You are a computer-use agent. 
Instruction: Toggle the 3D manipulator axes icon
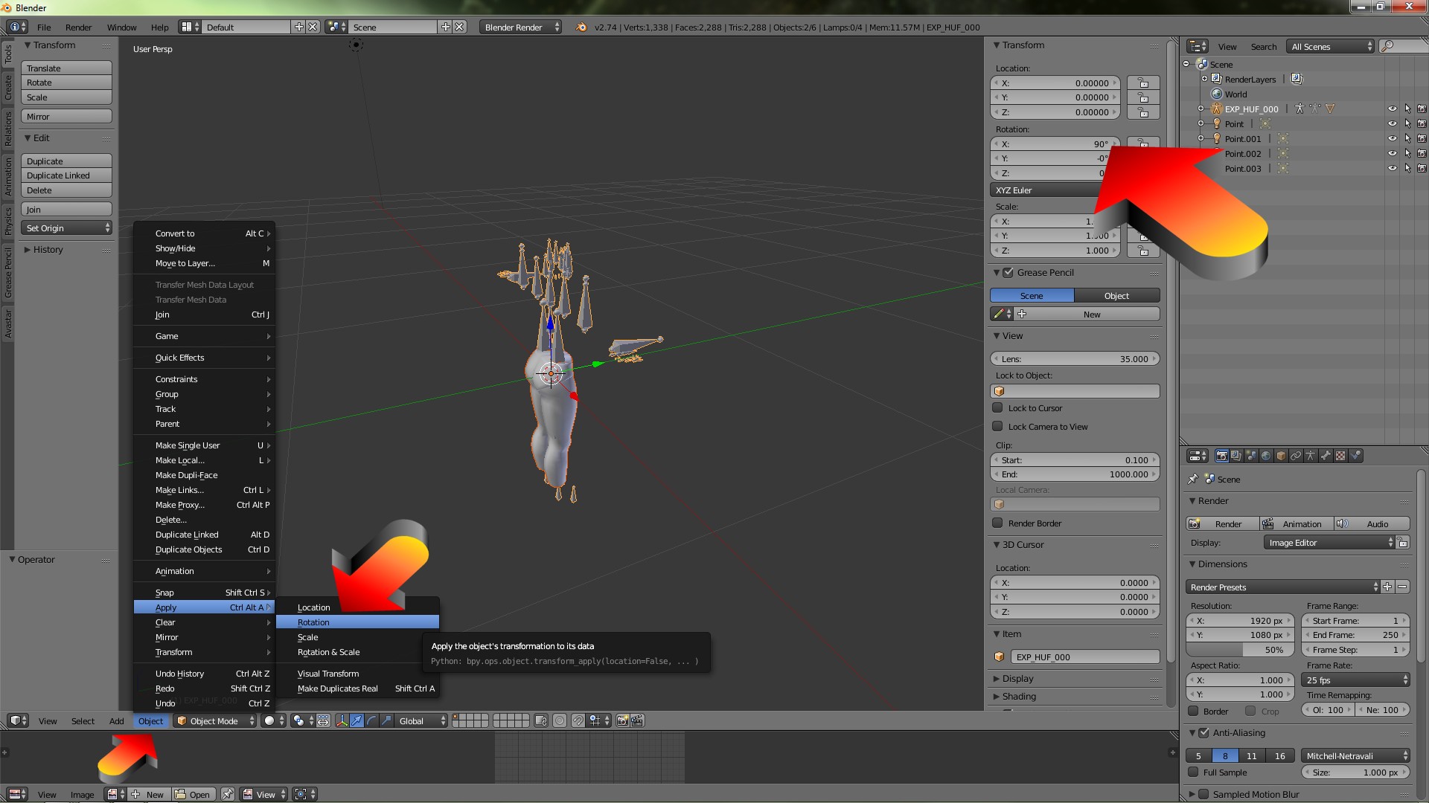click(342, 720)
